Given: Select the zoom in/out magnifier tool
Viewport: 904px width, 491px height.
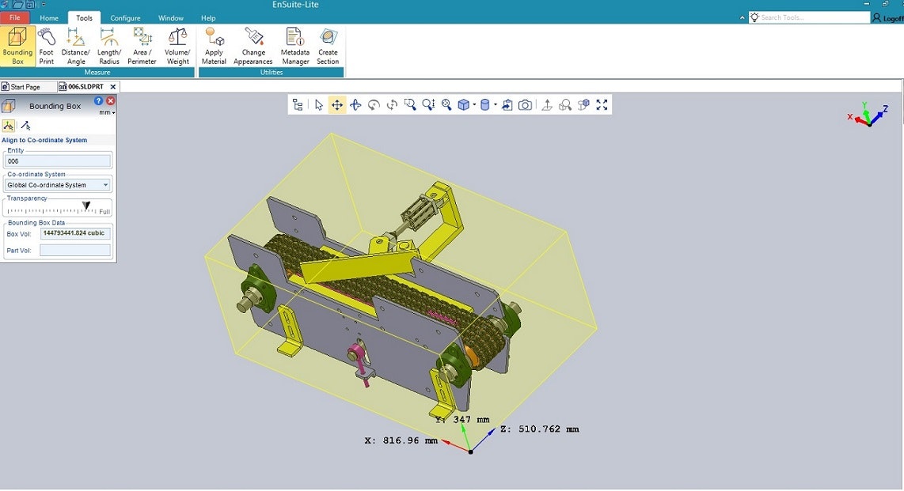Looking at the screenshot, I should tap(428, 104).
